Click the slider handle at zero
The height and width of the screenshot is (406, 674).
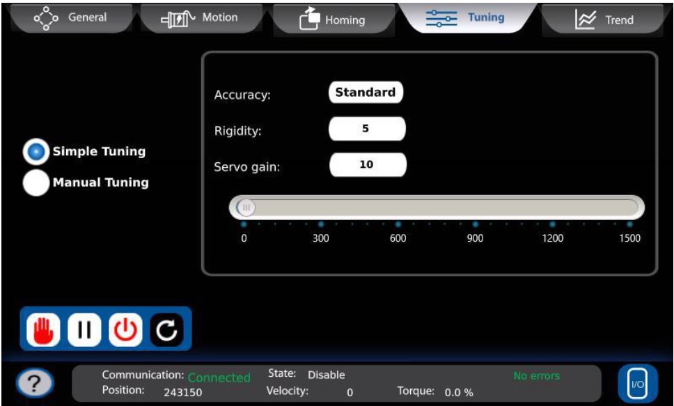pos(245,208)
